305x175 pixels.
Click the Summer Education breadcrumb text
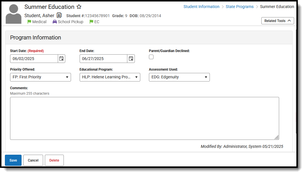pyautogui.click(x=277, y=7)
